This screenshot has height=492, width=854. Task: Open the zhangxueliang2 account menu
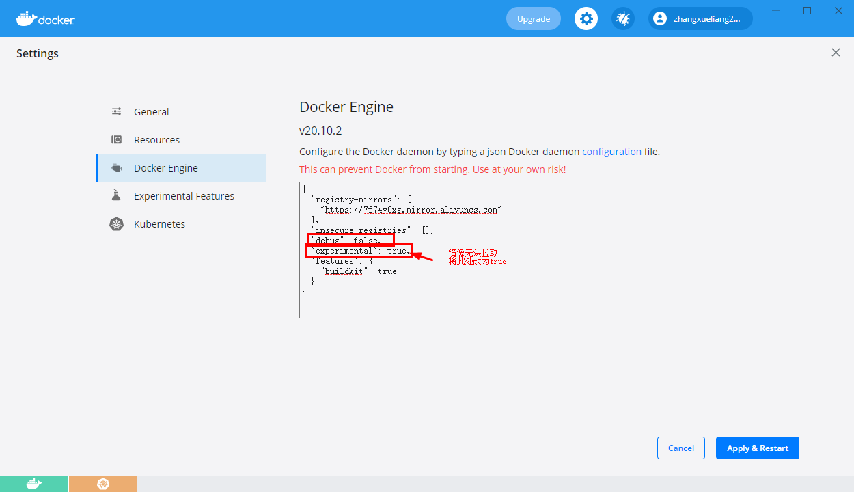point(700,18)
